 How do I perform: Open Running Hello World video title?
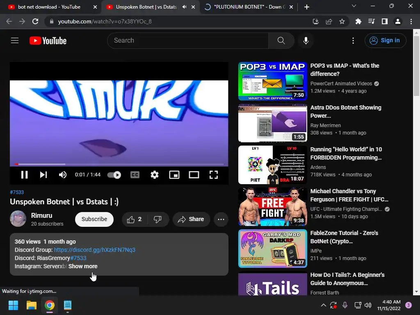coord(346,153)
